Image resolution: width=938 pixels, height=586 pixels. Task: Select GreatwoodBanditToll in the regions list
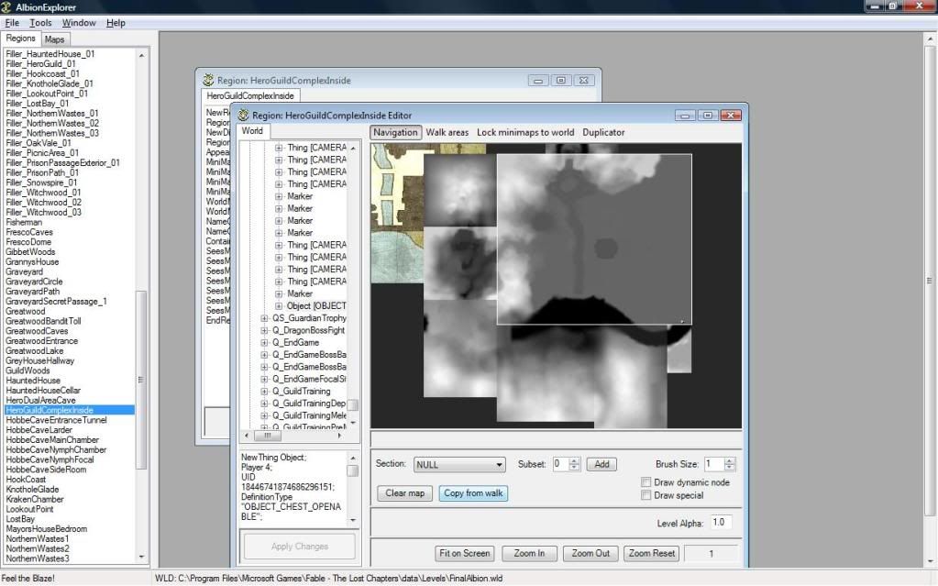43,321
